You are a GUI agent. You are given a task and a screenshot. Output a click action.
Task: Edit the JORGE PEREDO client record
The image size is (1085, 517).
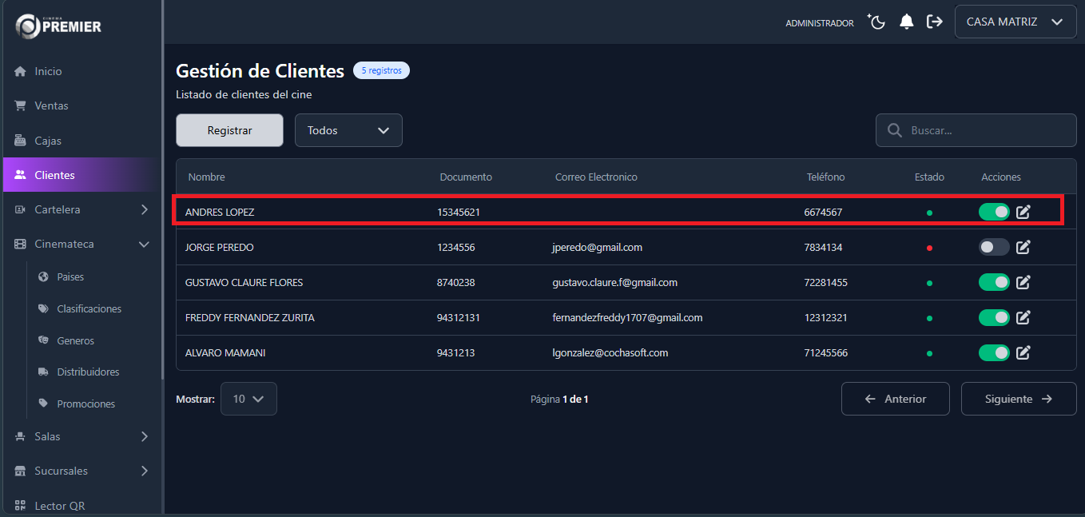coord(1023,248)
